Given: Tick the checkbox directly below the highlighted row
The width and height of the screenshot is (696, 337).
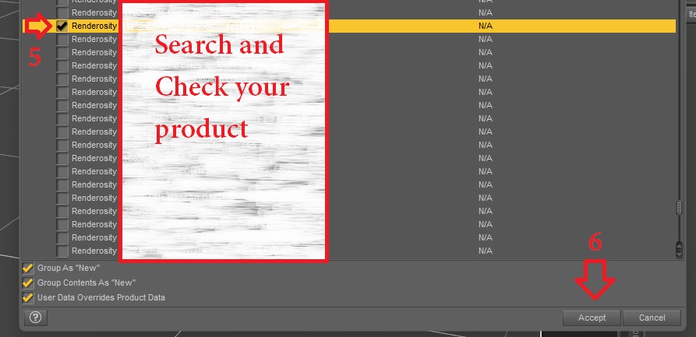Looking at the screenshot, I should coord(62,40).
